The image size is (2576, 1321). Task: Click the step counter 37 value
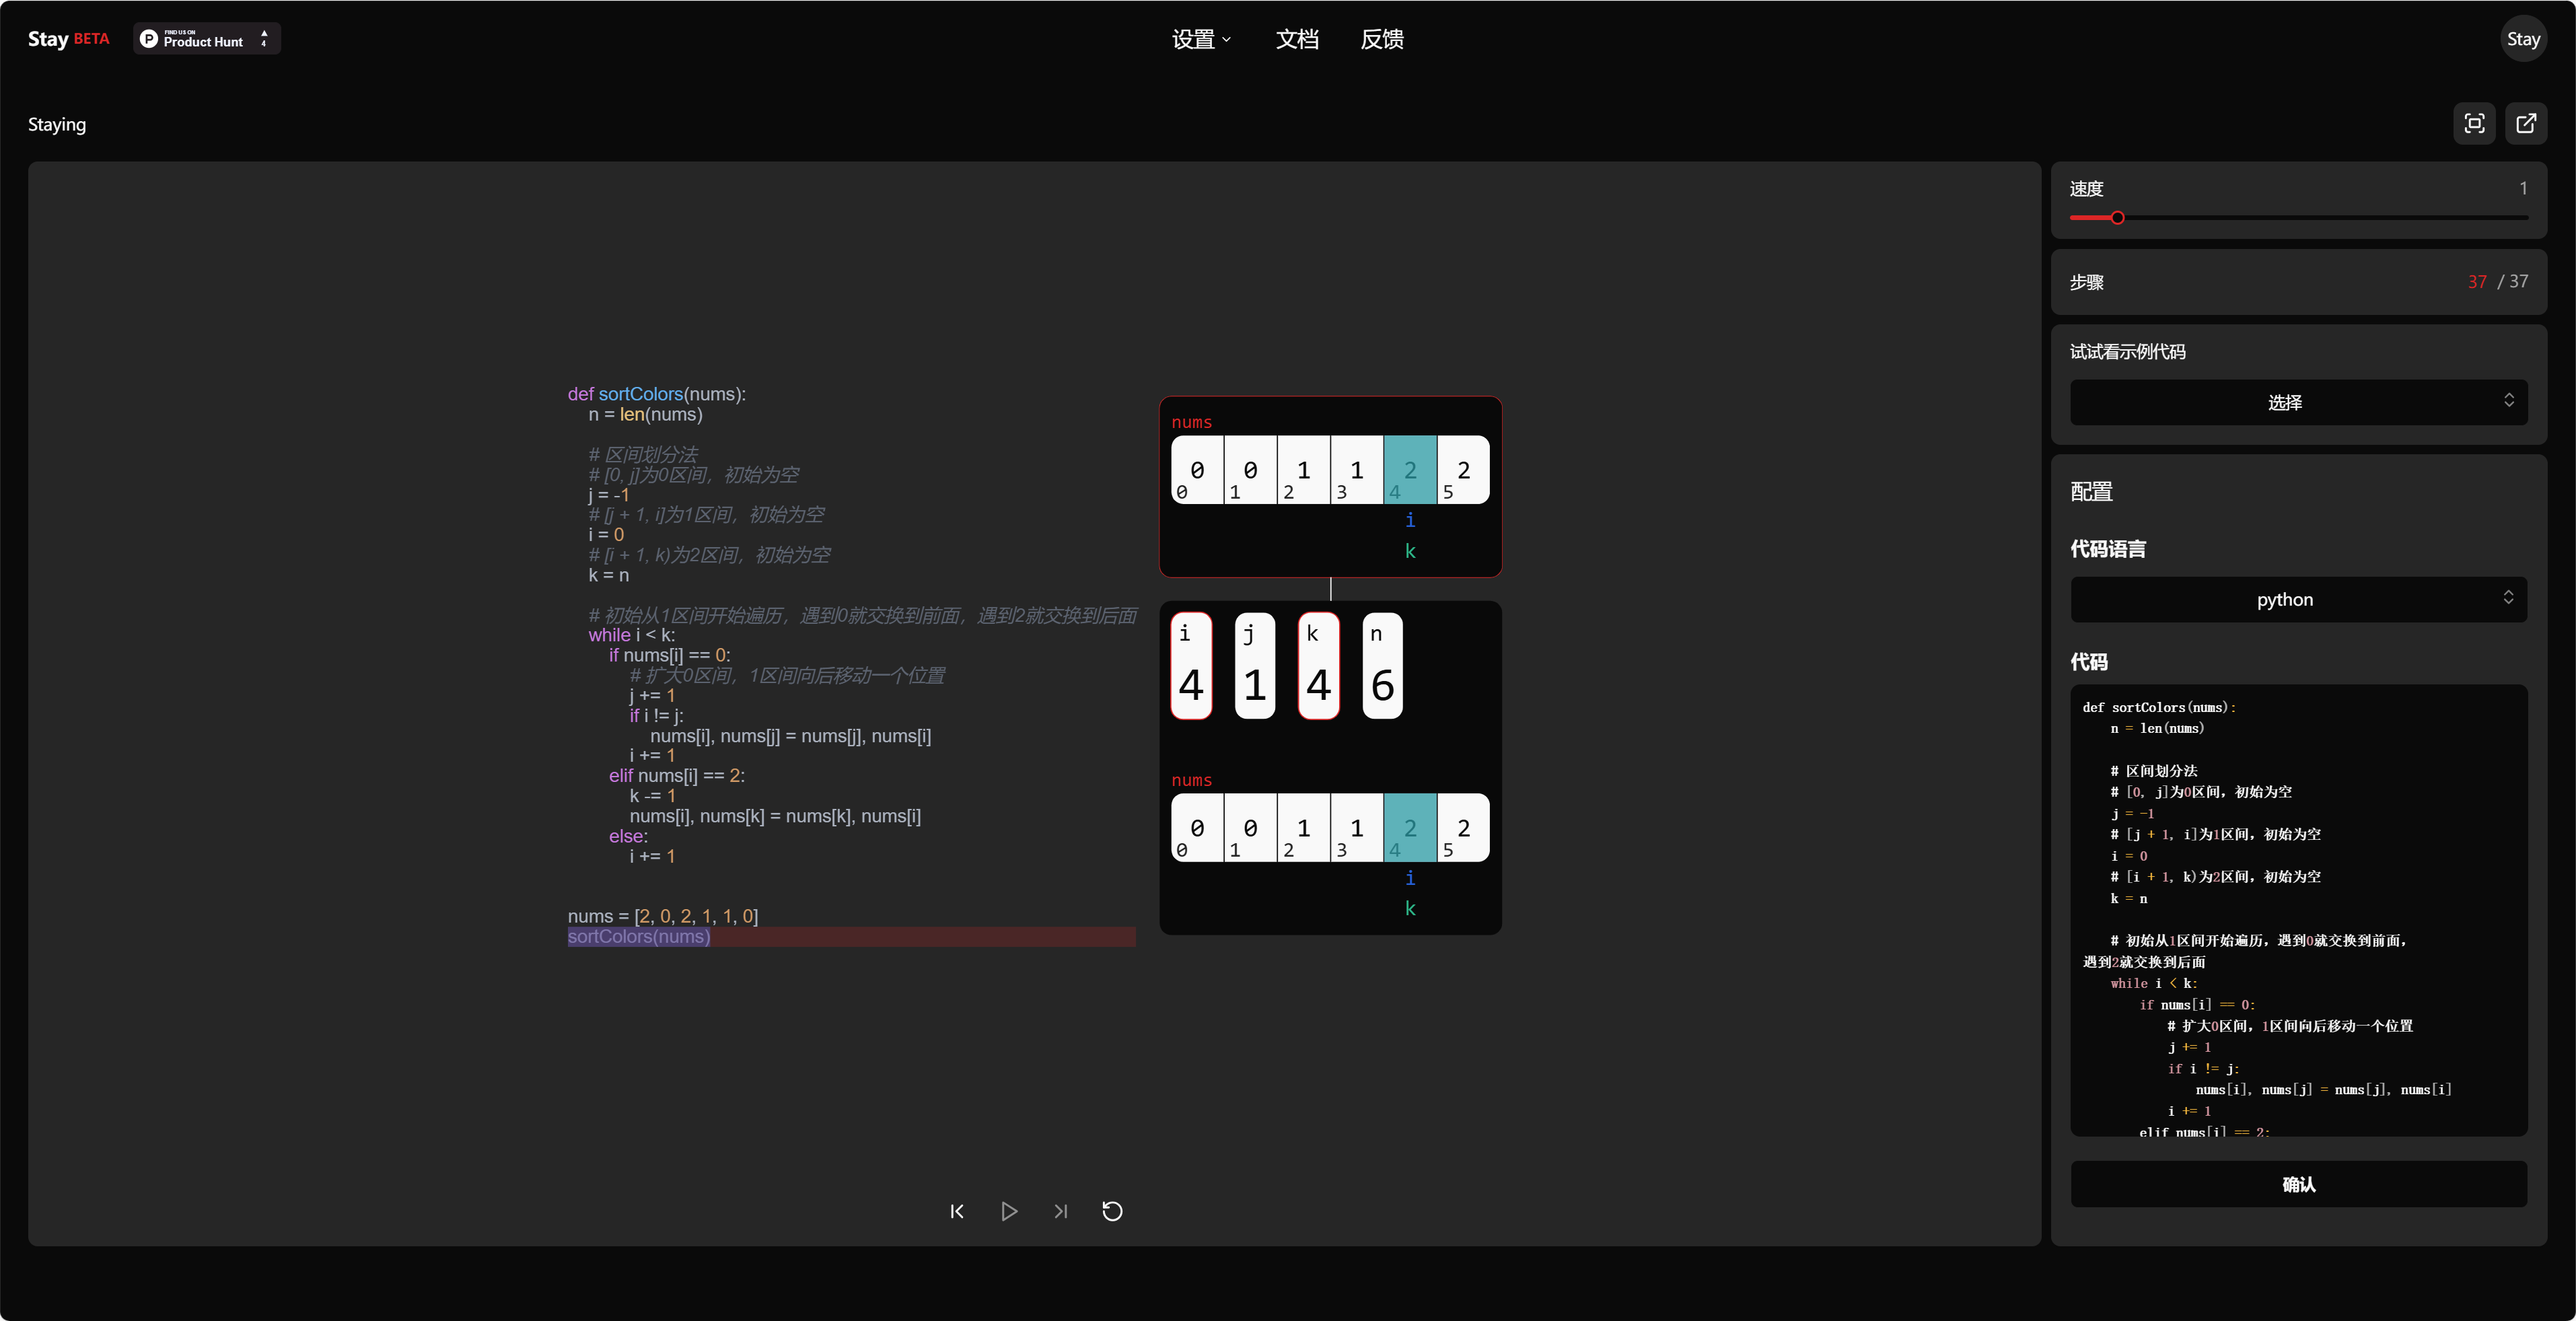(2476, 282)
